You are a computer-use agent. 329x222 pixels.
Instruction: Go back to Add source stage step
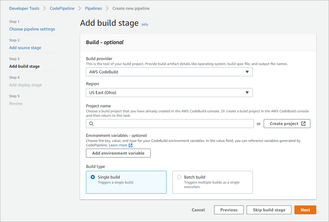coord(25,48)
